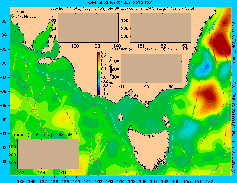Click the map title 'OM_afD0 for 22-Jan-2015 12Z'
The height and width of the screenshot is (183, 237).
[x=120, y=3]
